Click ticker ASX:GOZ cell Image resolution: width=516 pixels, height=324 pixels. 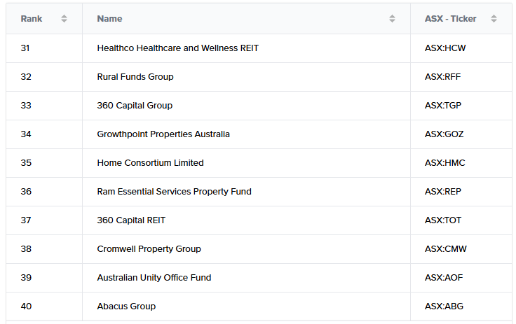444,134
